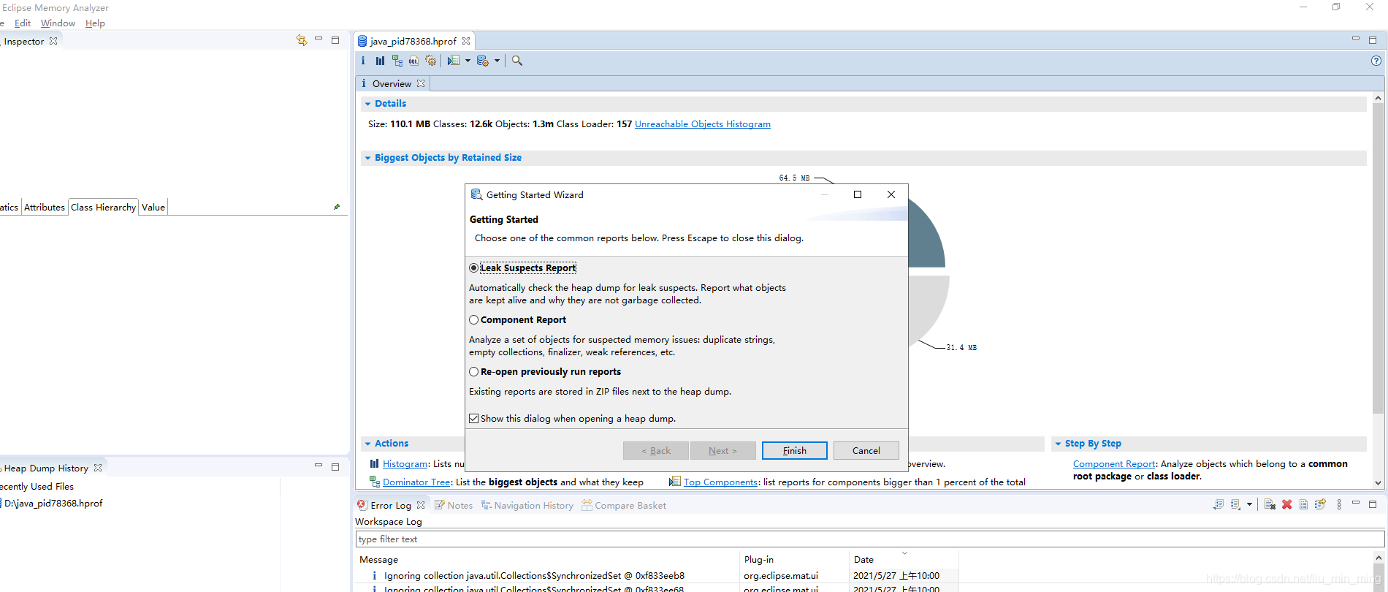Create a histogram from the toolbar
This screenshot has width=1388, height=592.
[x=380, y=61]
